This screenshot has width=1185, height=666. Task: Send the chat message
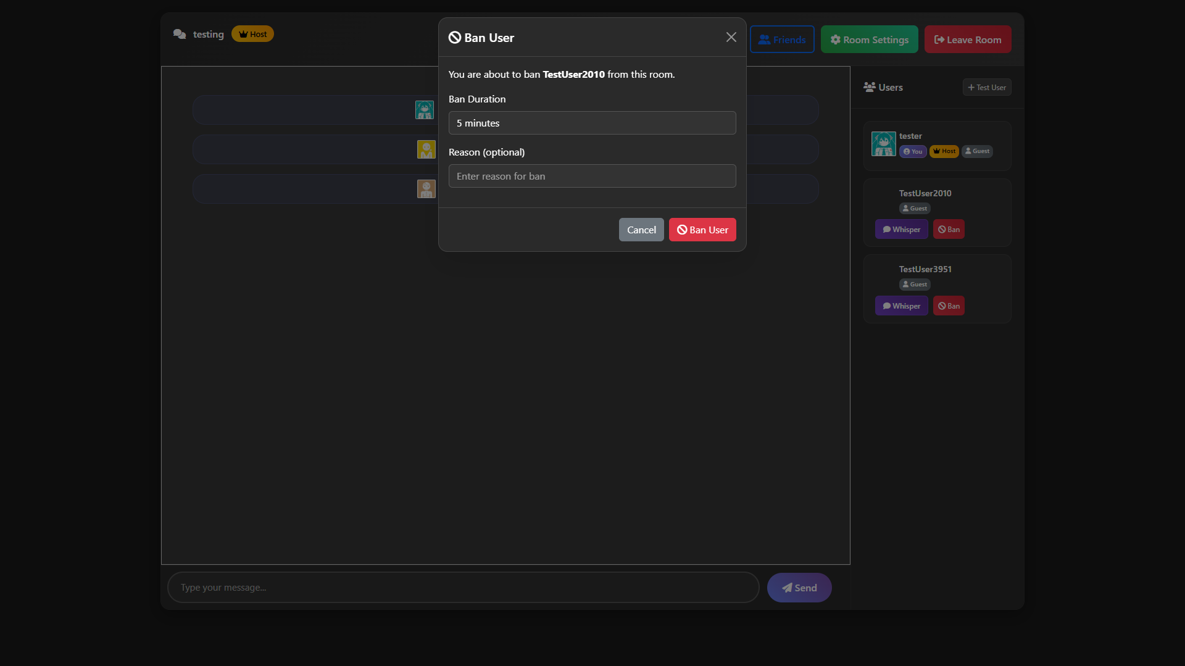[799, 588]
